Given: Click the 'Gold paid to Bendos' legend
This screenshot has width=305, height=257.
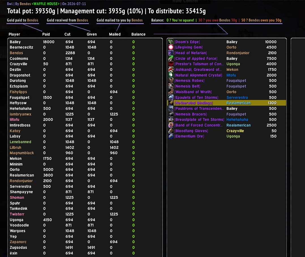Looking at the screenshot, I should click(x=23, y=20).
